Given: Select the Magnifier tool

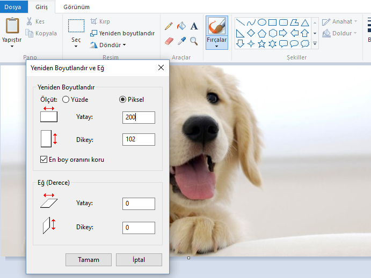Looking at the screenshot, I should click(194, 41).
